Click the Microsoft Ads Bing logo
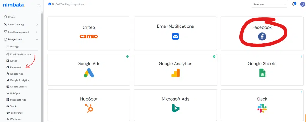The height and width of the screenshot is (122, 306). (175, 108)
